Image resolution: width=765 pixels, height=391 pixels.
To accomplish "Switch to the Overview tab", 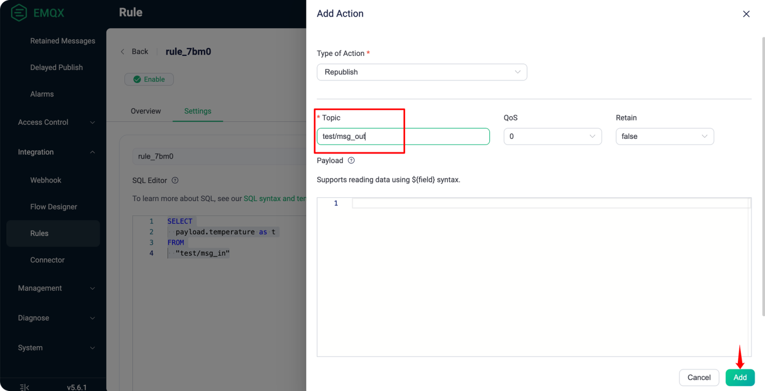I will (145, 111).
